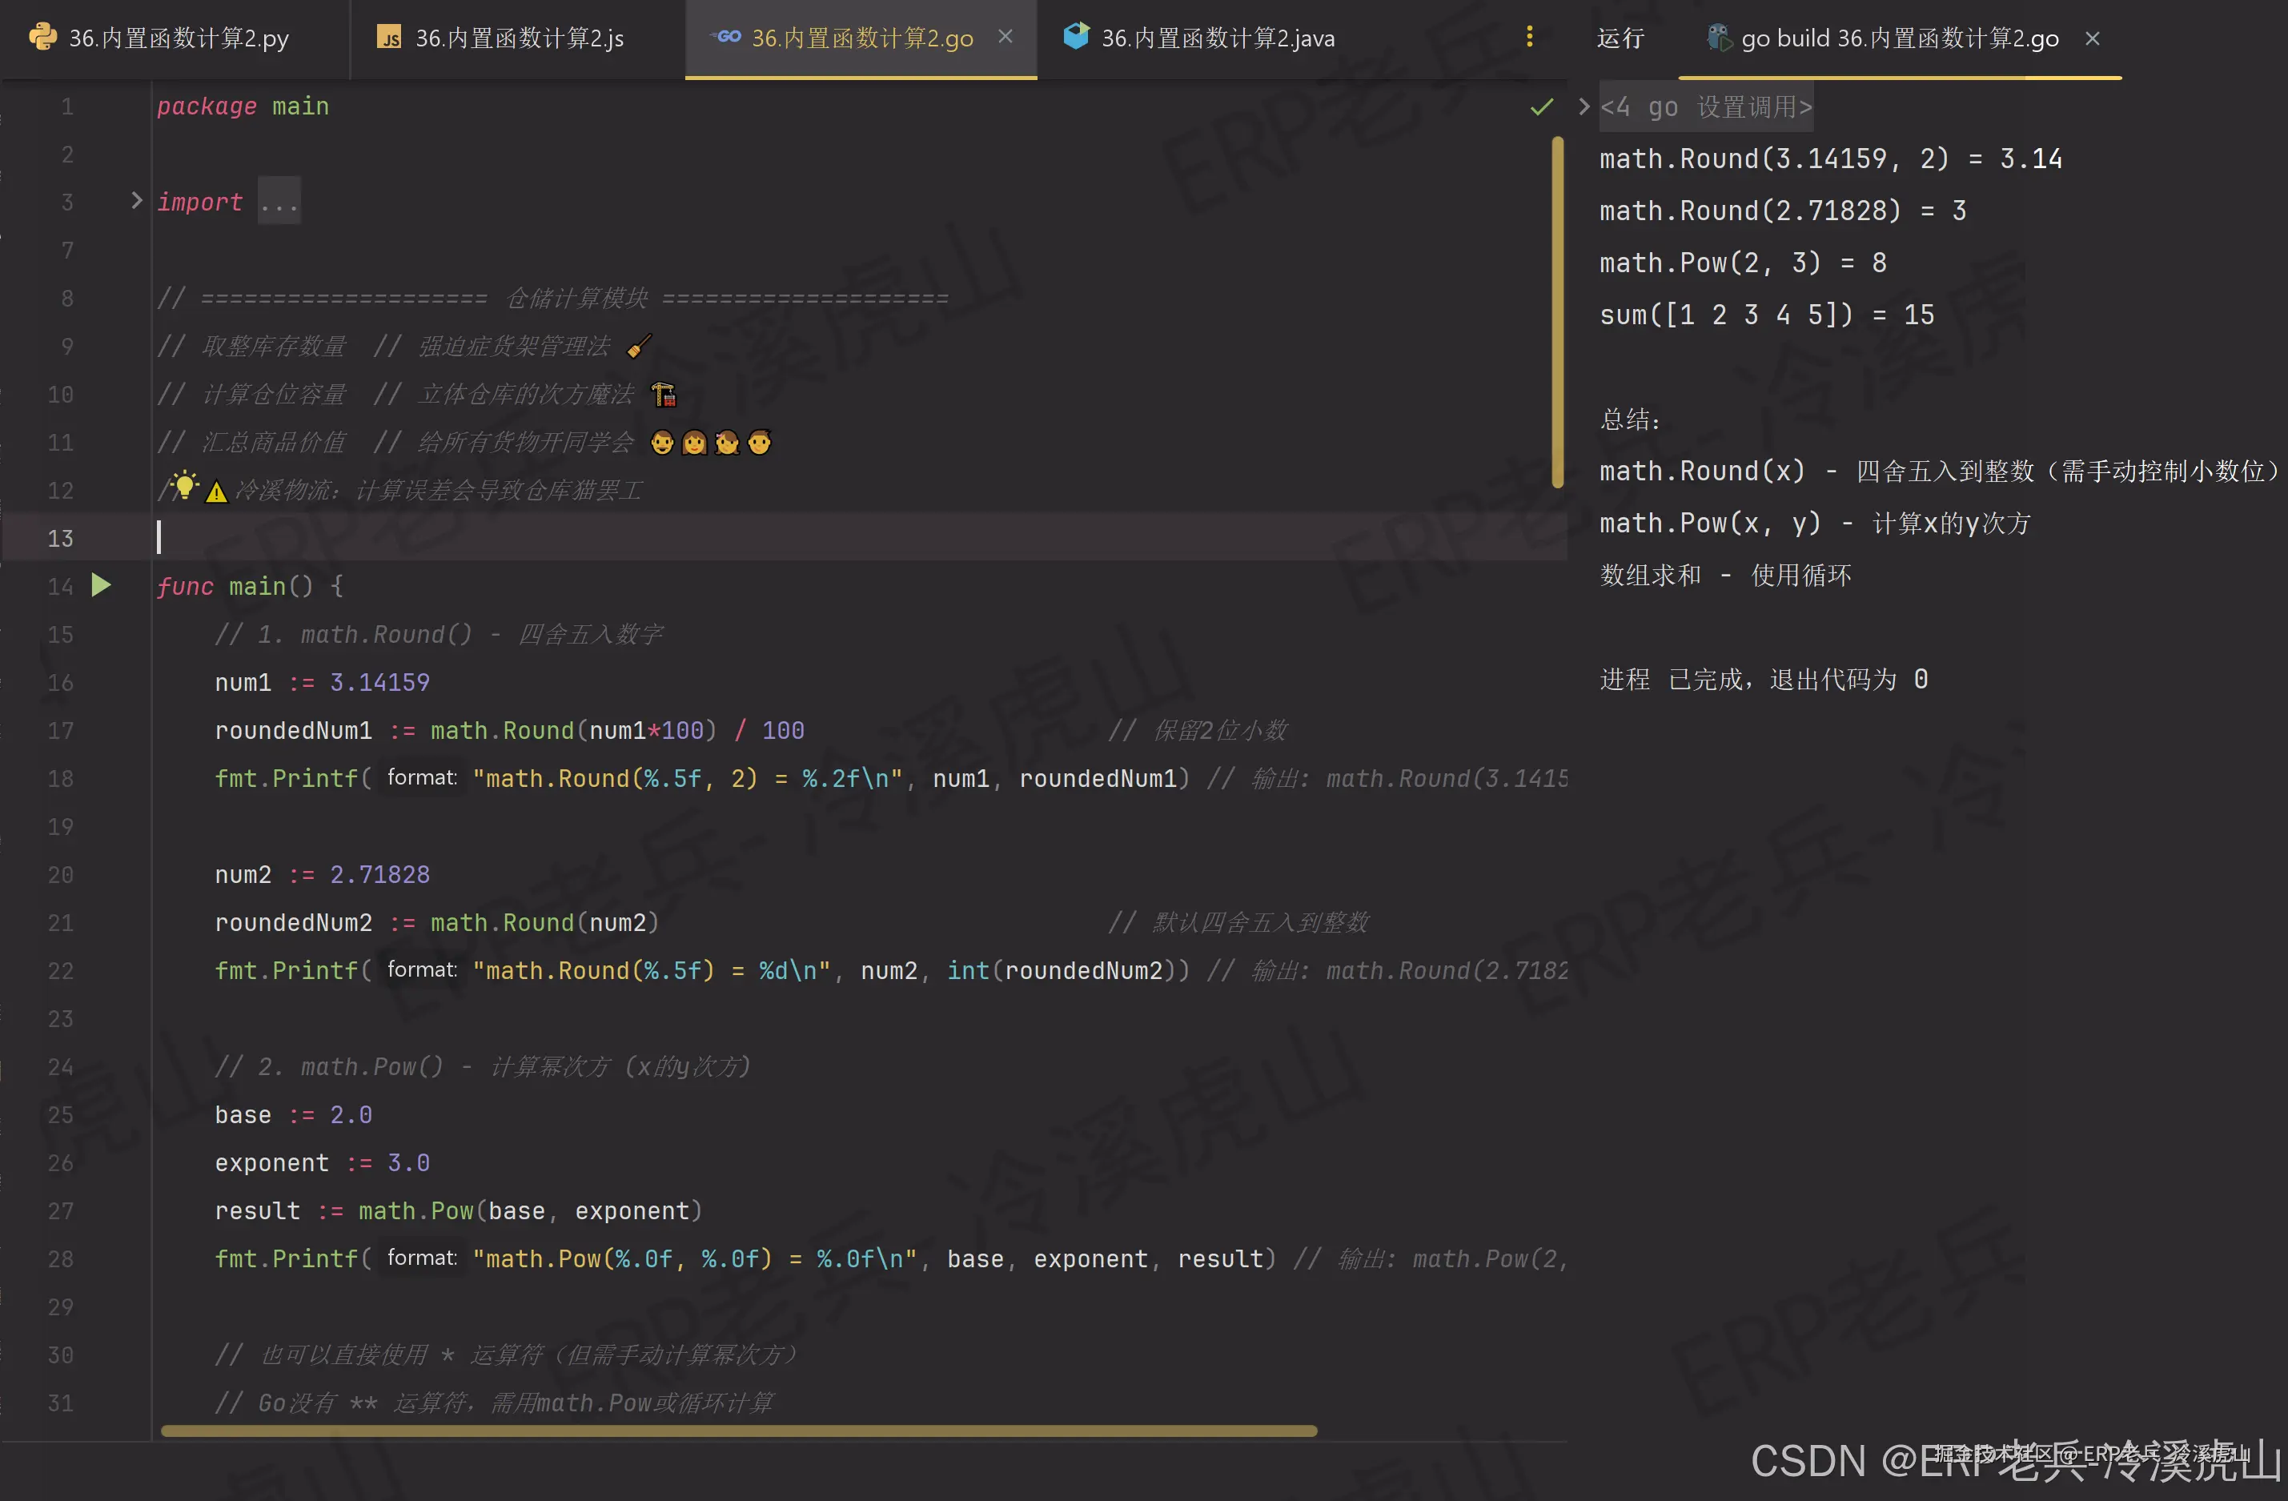Click the Go icon on the active tab
Viewport: 2288px width, 1501px height.
(x=728, y=38)
